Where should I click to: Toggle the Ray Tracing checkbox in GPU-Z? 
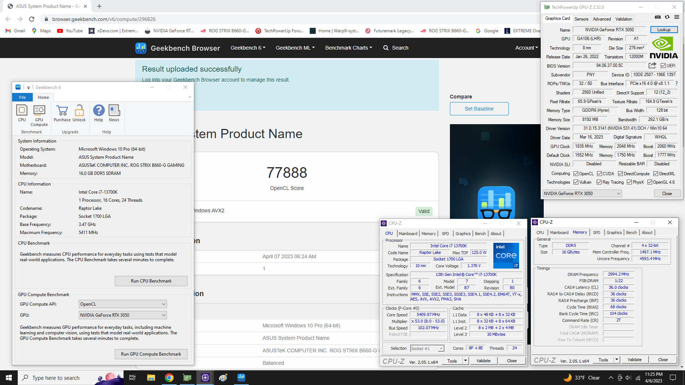(599, 182)
